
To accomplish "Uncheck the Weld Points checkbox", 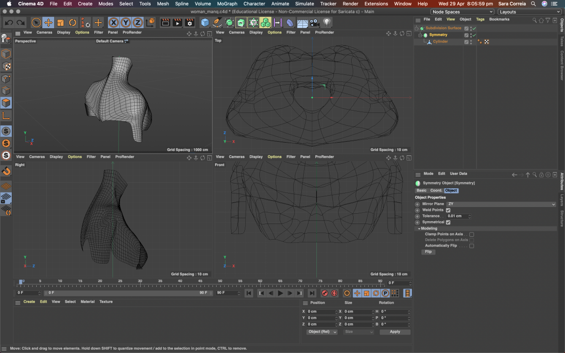I will tap(448, 210).
